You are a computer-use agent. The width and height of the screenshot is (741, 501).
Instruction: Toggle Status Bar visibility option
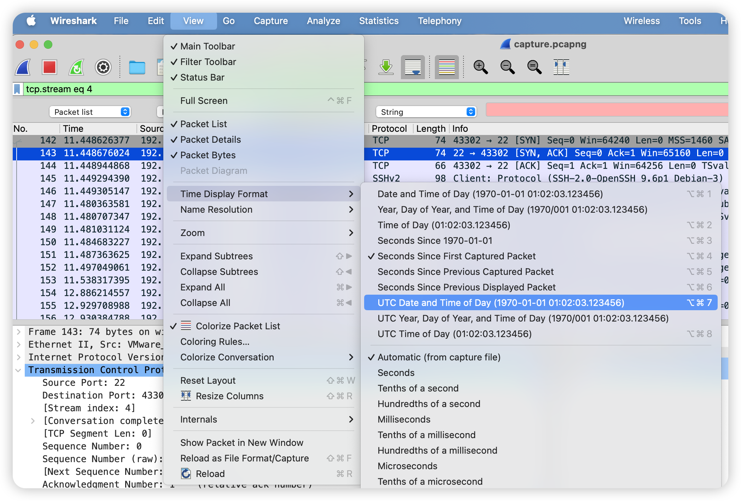[202, 77]
